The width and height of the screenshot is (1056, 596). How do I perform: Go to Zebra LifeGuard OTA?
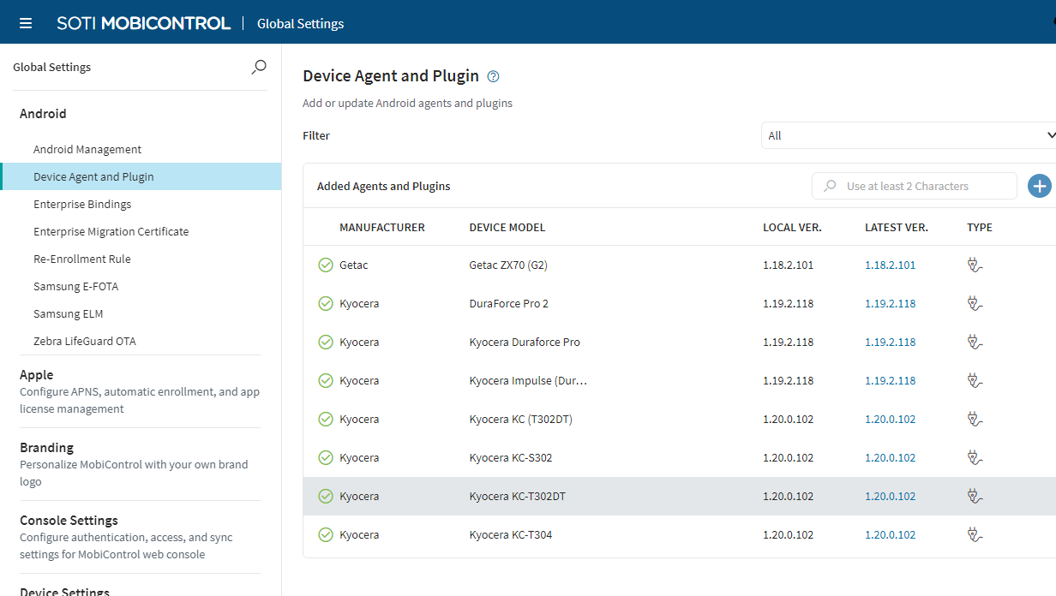coord(84,341)
